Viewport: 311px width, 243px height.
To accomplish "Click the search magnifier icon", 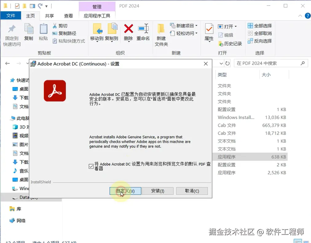I will pos(303,64).
